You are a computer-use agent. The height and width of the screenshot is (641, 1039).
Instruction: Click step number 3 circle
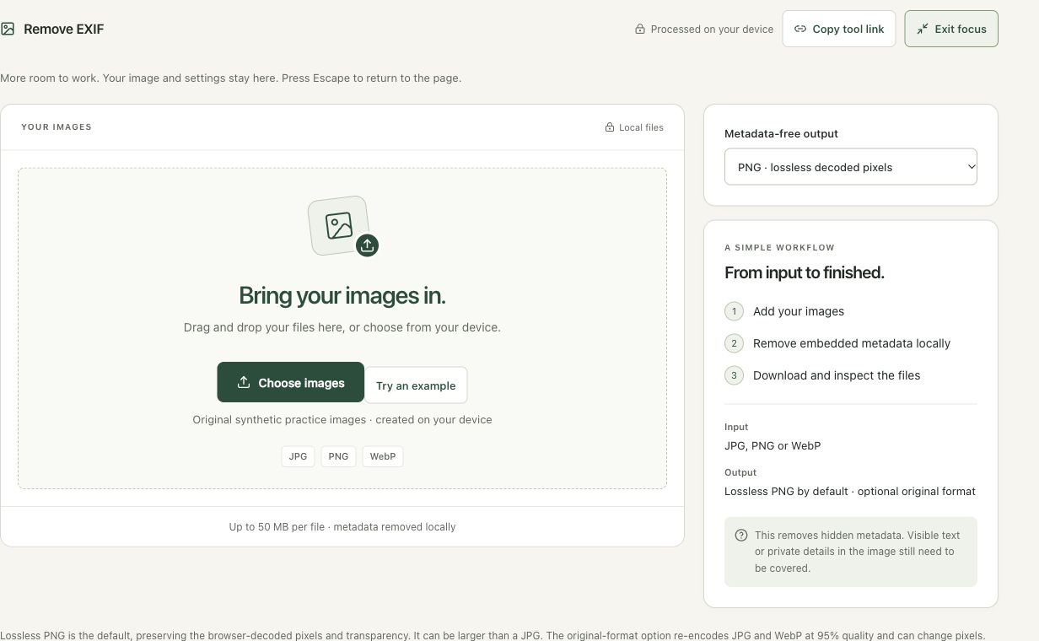(x=734, y=375)
